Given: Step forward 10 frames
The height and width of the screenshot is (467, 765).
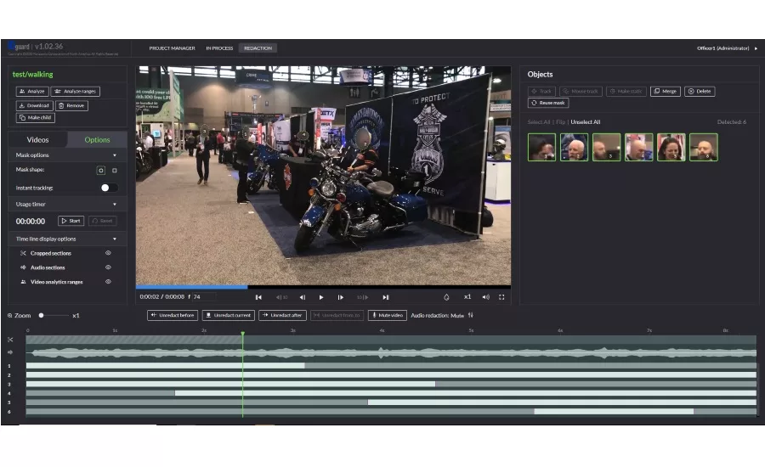Looking at the screenshot, I should [362, 297].
